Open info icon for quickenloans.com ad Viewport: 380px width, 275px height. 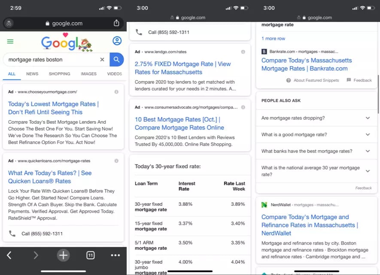coord(116,161)
